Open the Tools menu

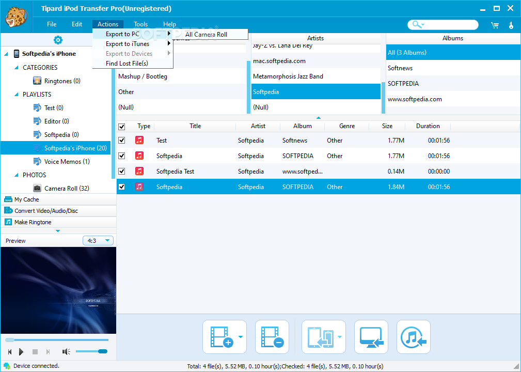tap(140, 24)
